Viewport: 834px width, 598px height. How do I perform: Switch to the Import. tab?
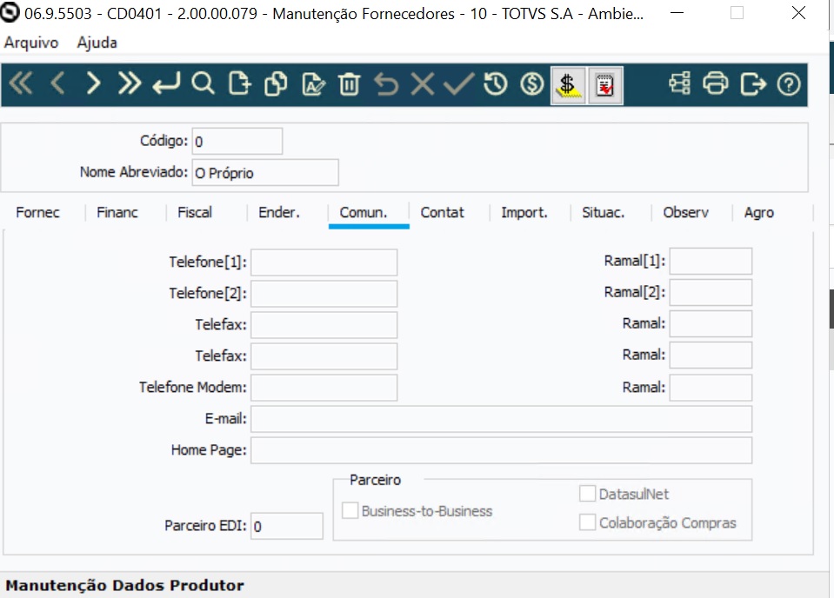point(524,213)
